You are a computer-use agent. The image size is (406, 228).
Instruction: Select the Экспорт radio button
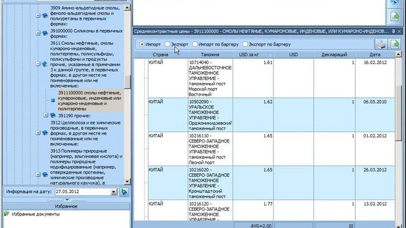(167, 44)
